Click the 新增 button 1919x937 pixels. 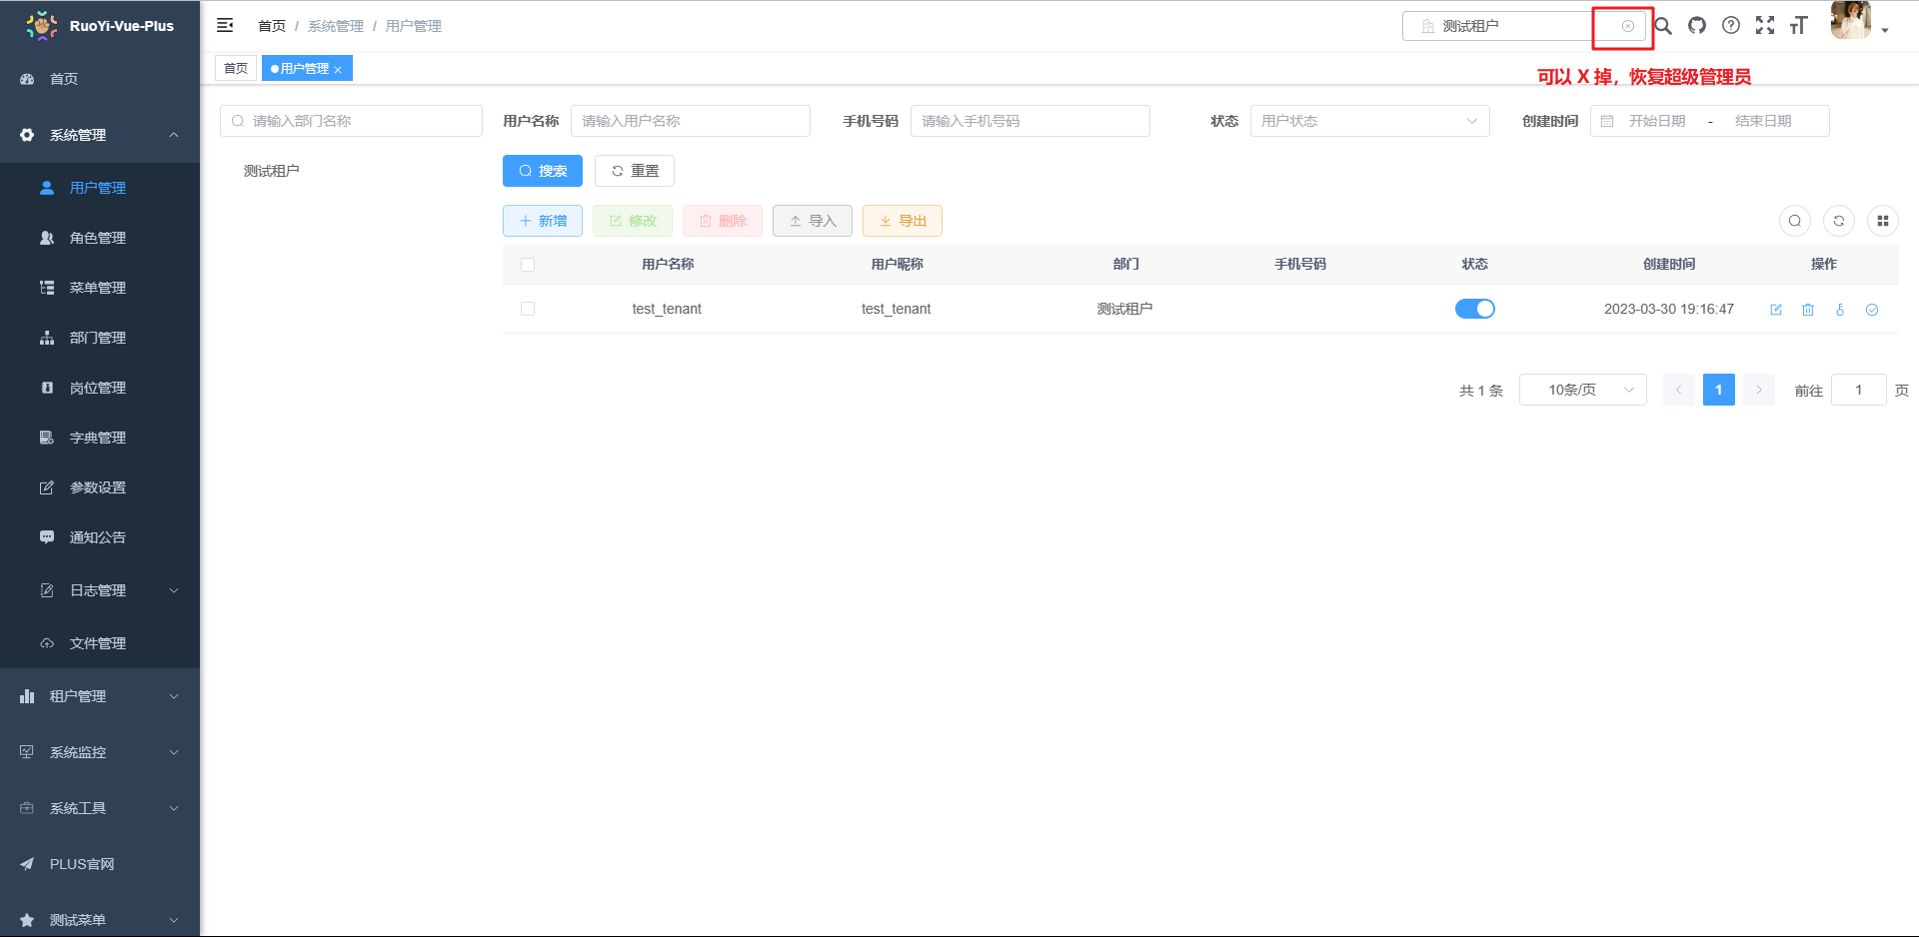543,221
